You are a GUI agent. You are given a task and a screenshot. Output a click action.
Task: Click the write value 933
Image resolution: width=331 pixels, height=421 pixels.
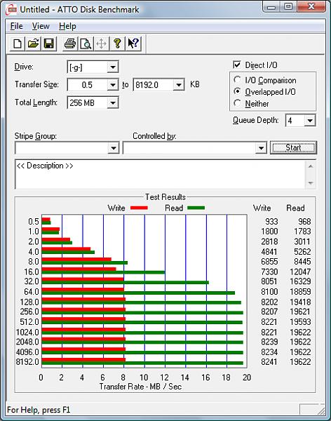[x=271, y=222]
